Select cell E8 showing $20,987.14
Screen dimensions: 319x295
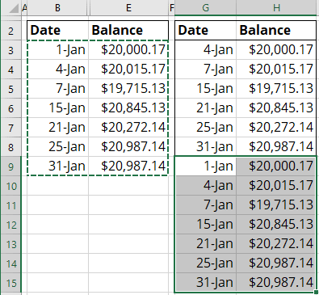[x=128, y=147]
